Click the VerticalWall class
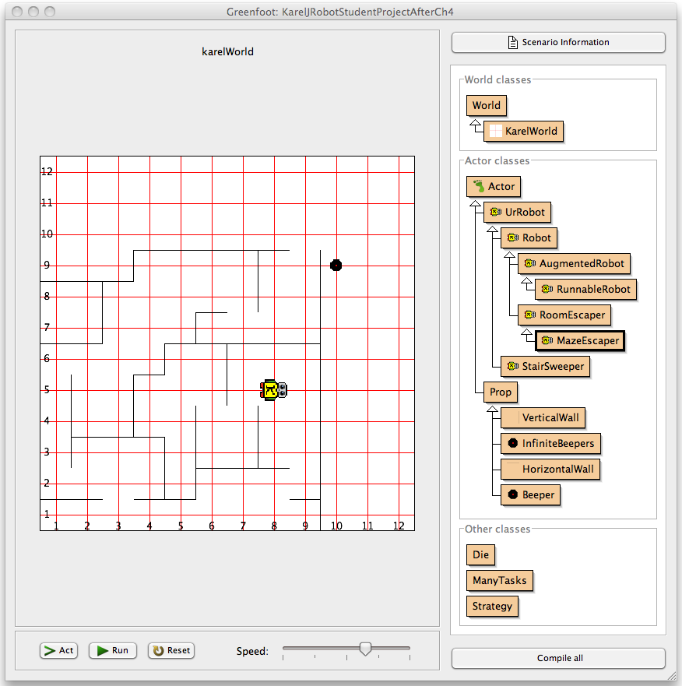Image resolution: width=682 pixels, height=686 pixels. click(542, 418)
